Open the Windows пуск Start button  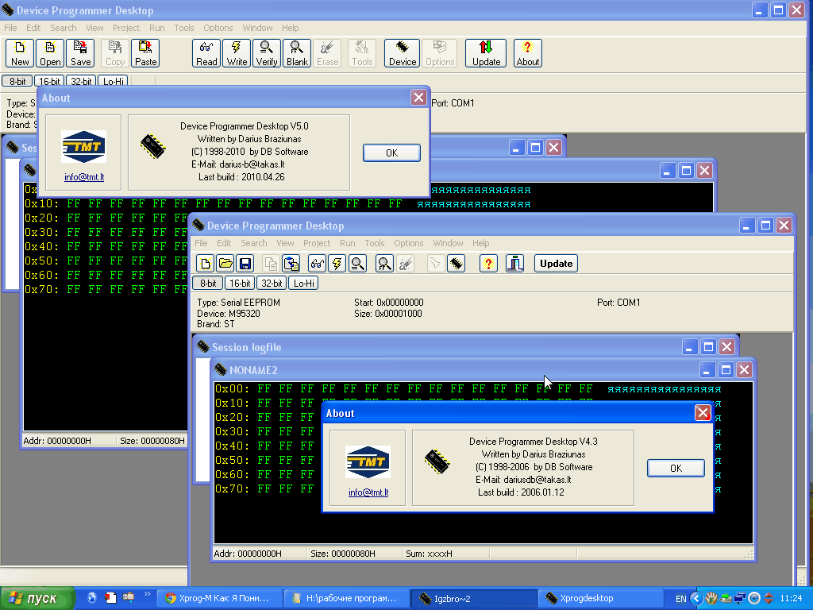click(37, 599)
